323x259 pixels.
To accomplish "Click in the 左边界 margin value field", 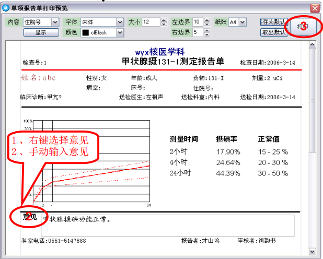I will [x=197, y=22].
